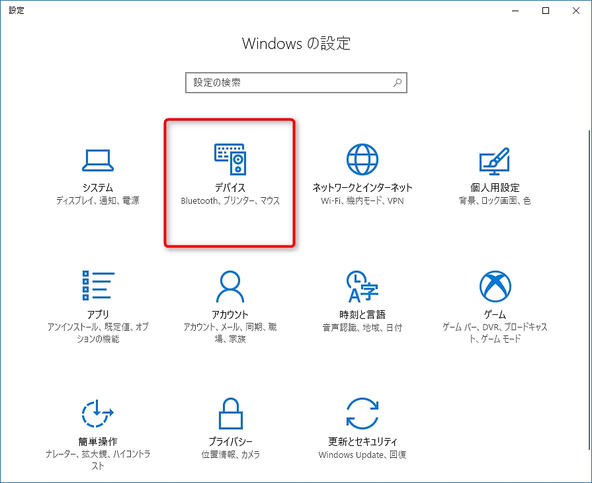Select the ゲーム Xbox icon

tap(494, 286)
